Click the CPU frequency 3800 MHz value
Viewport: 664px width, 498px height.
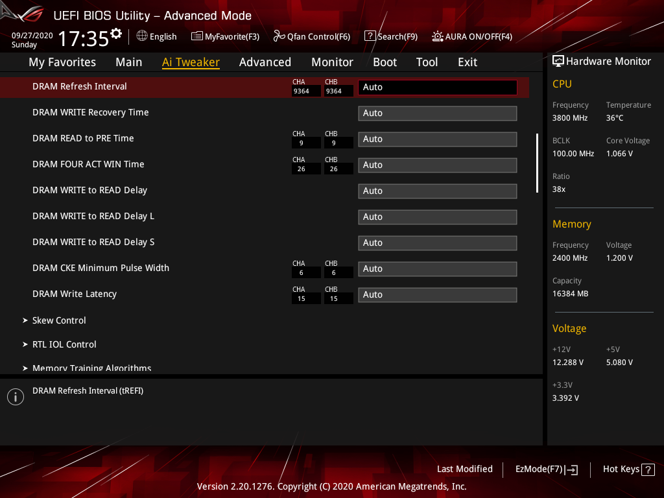(569, 118)
